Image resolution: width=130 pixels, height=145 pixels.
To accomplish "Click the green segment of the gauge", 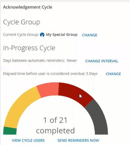I will (x=10, y=131).
